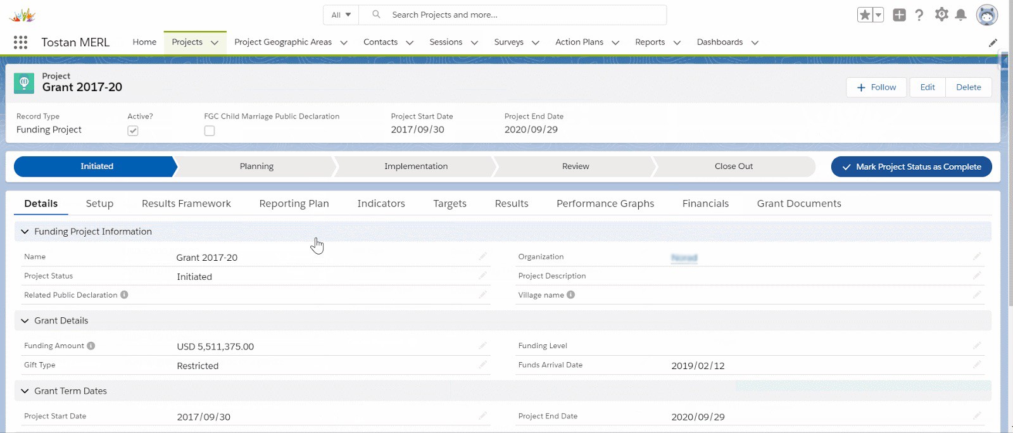1013x433 pixels.
Task: Open the notifications bell
Action: coord(961,15)
